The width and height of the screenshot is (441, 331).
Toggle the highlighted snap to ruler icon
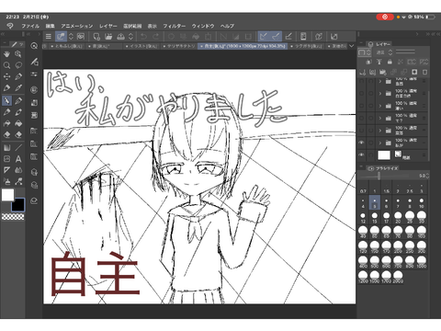[x=263, y=37]
